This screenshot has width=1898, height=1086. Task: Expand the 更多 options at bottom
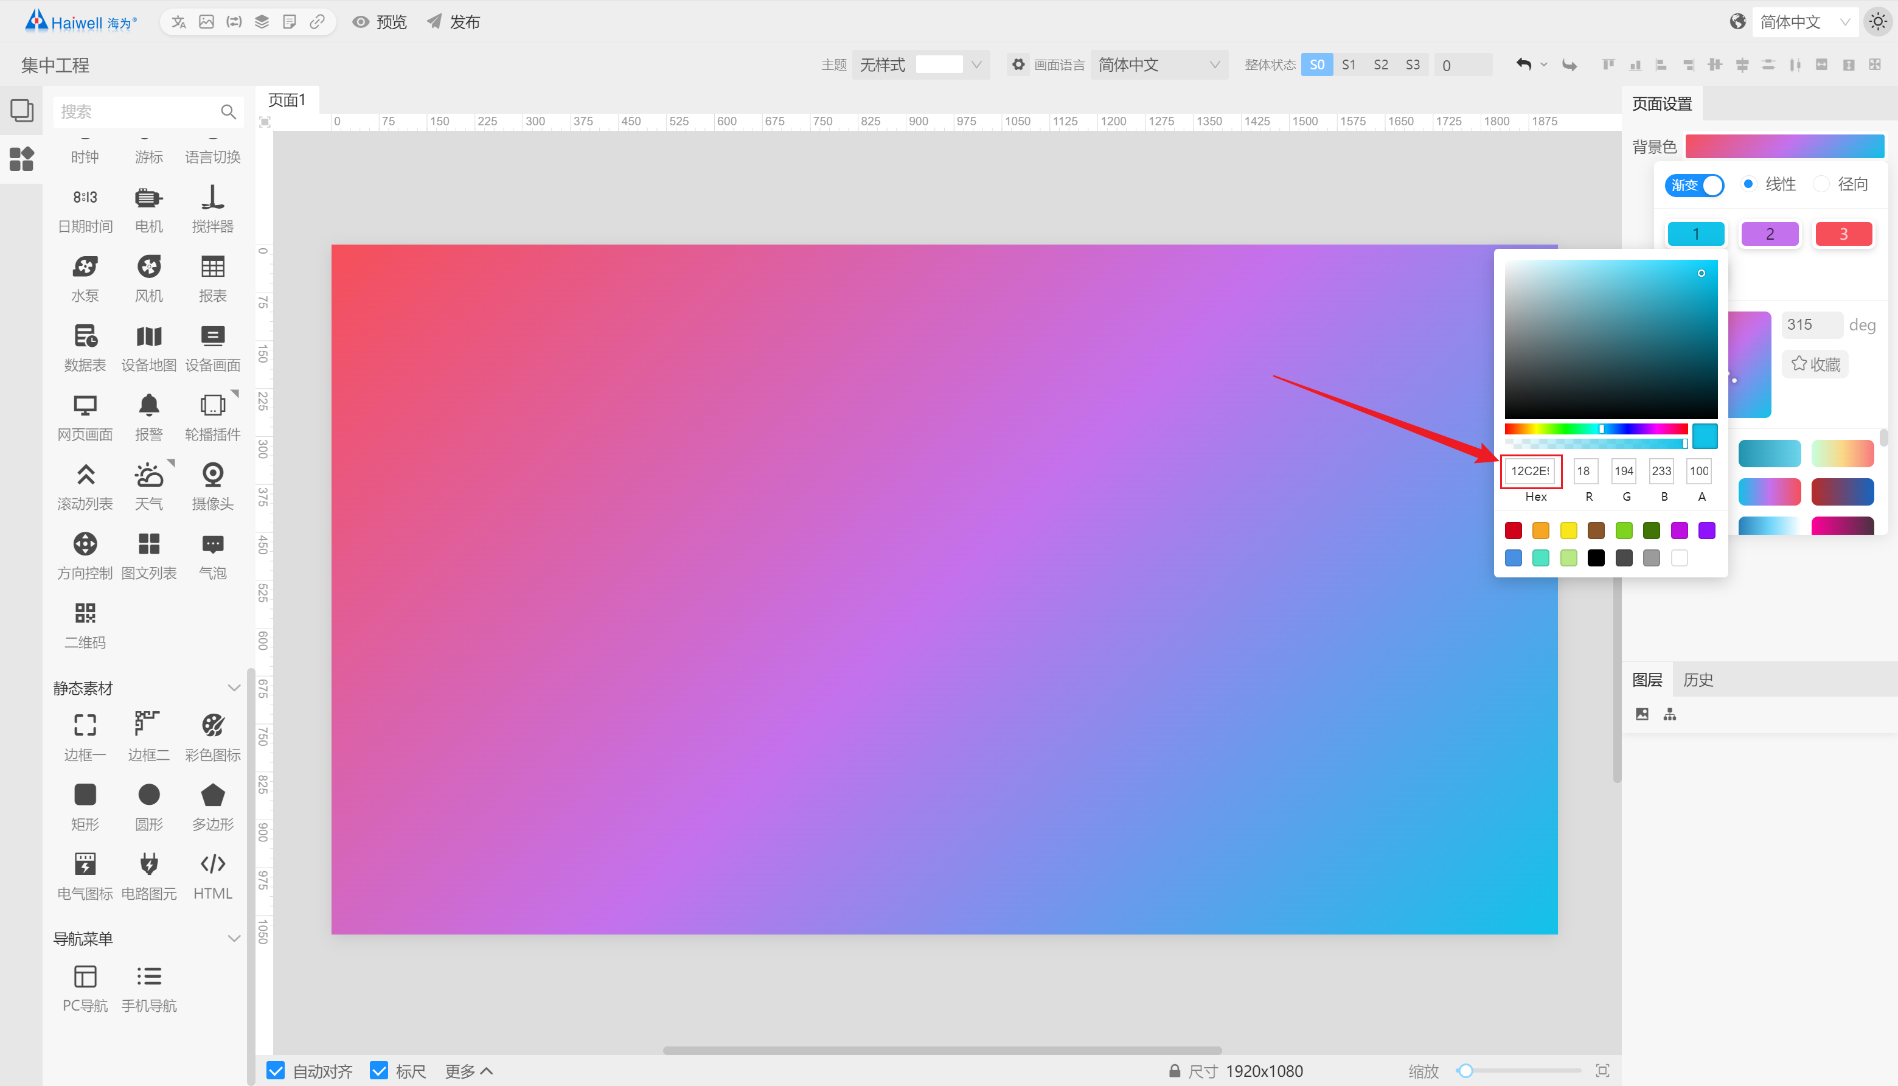click(x=469, y=1071)
